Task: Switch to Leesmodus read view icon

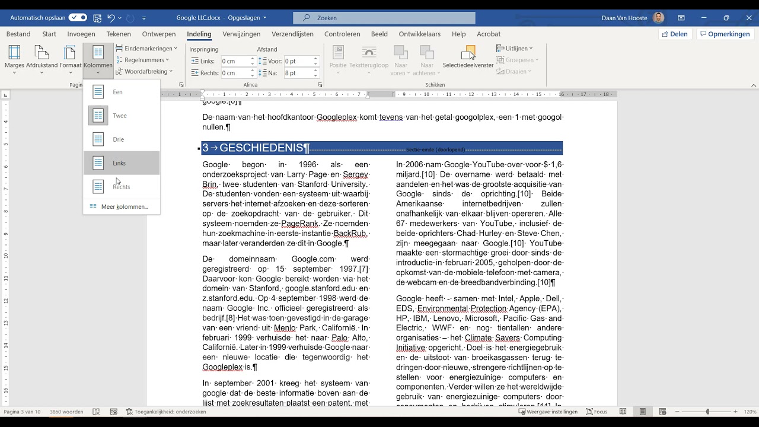Action: 623,412
